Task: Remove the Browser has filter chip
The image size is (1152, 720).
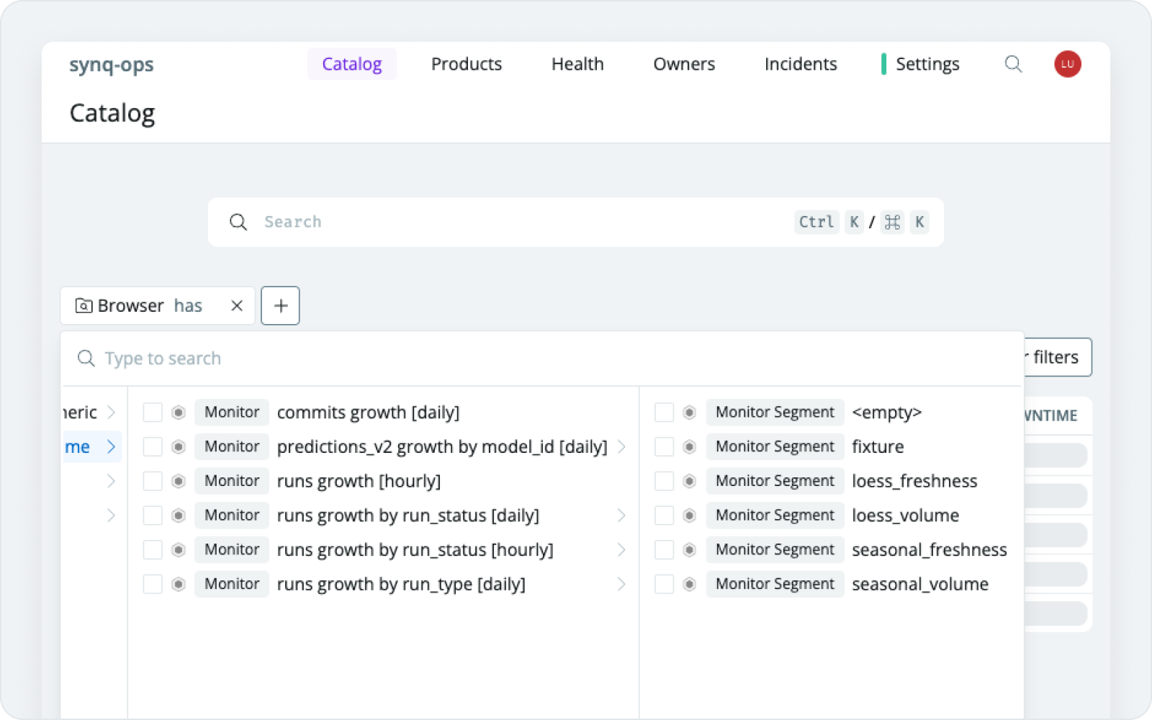Action: (x=236, y=305)
